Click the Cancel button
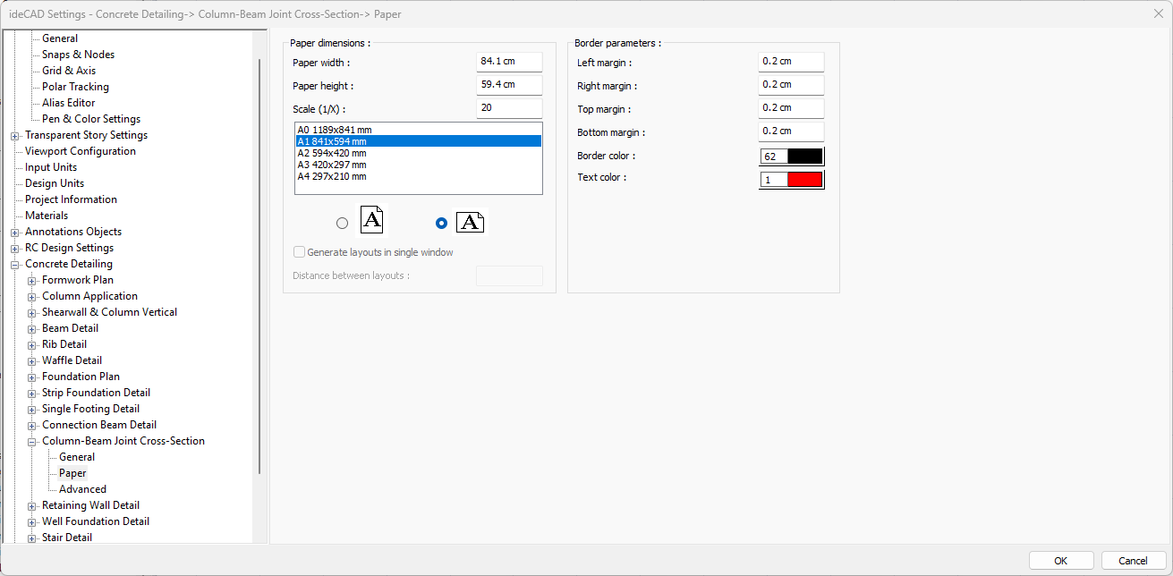This screenshot has width=1173, height=576. pyautogui.click(x=1133, y=561)
